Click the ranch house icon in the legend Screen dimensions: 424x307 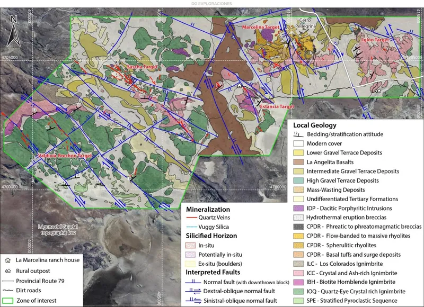8,260
